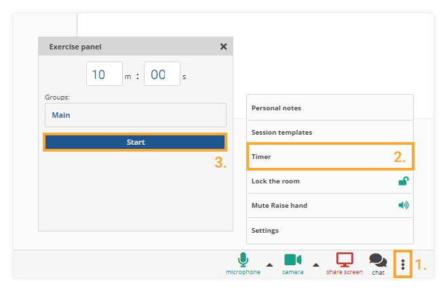Toggle the Raise hand sound speaker icon

point(404,205)
